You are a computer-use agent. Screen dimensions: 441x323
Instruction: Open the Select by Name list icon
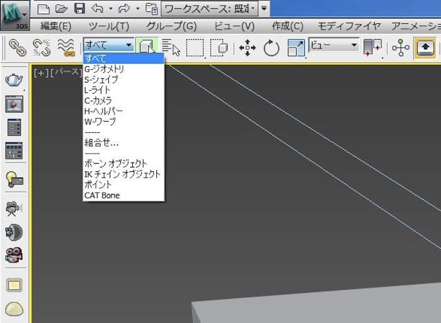pos(171,47)
